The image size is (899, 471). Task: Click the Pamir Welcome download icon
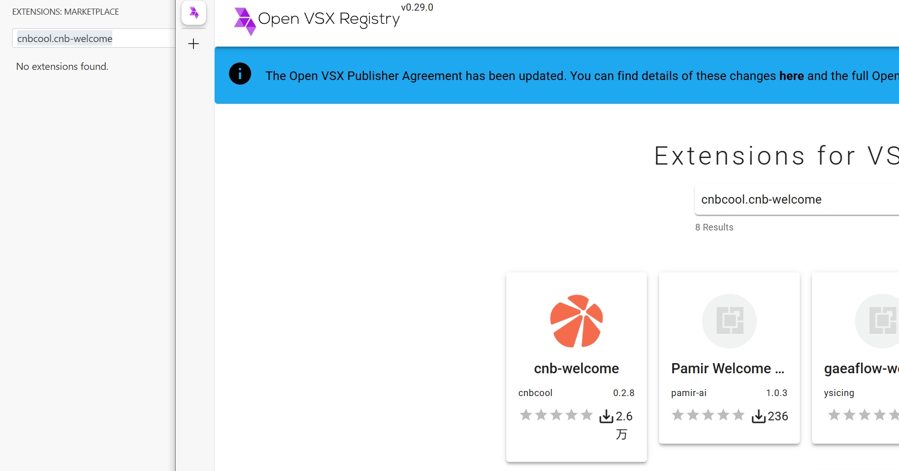pyautogui.click(x=758, y=416)
